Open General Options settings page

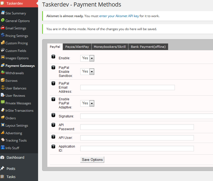click(17, 21)
